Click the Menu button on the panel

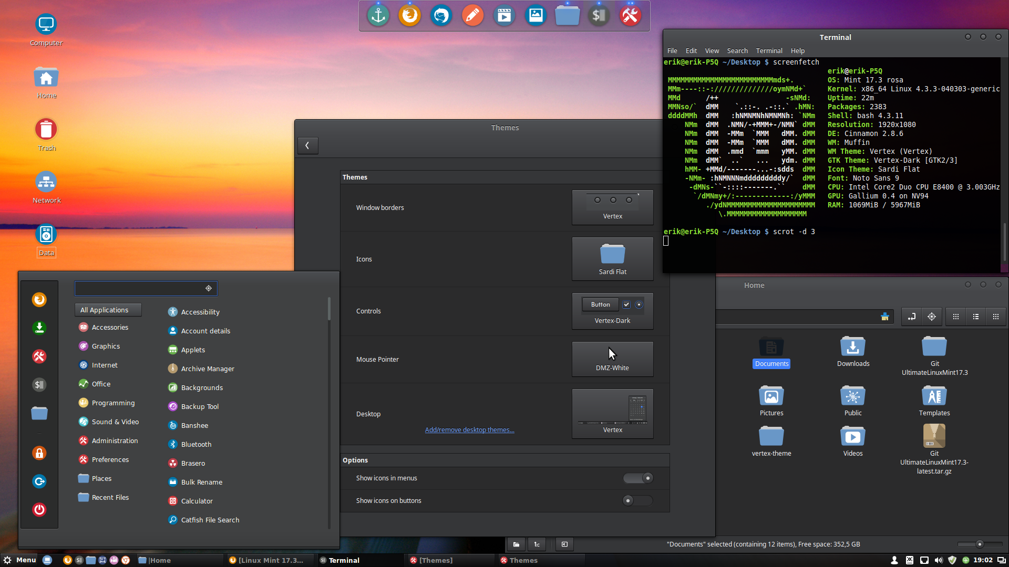[19, 560]
